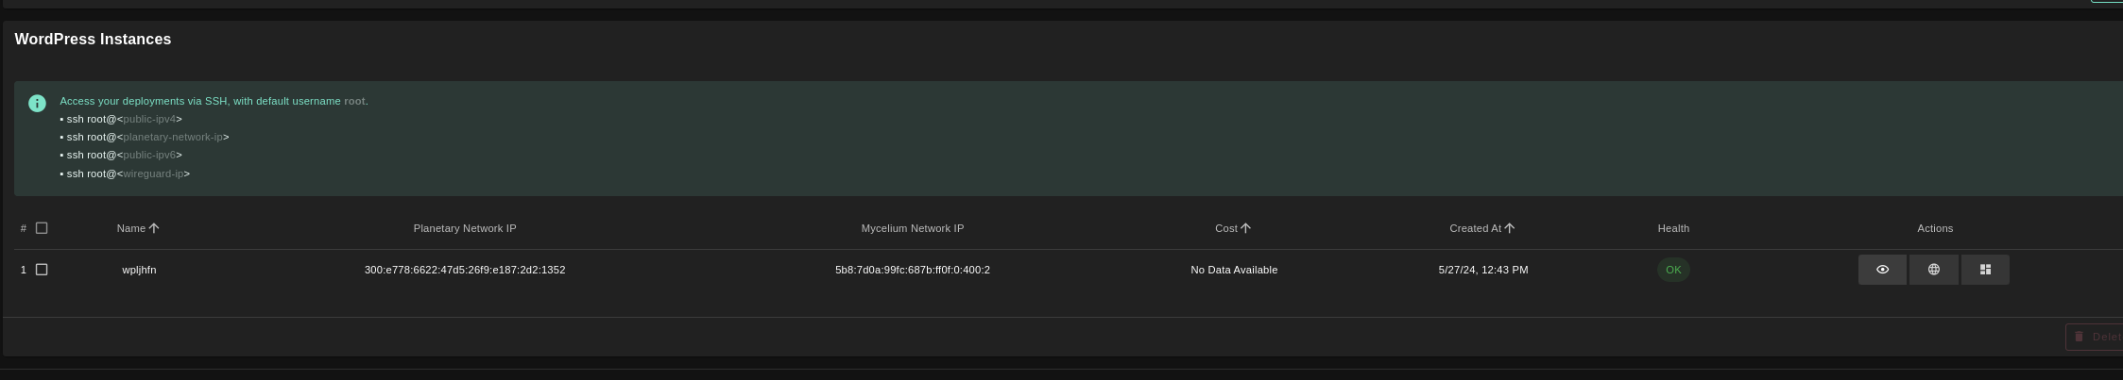Click the info icon in SSH notice
The height and width of the screenshot is (380, 2123).
point(37,104)
